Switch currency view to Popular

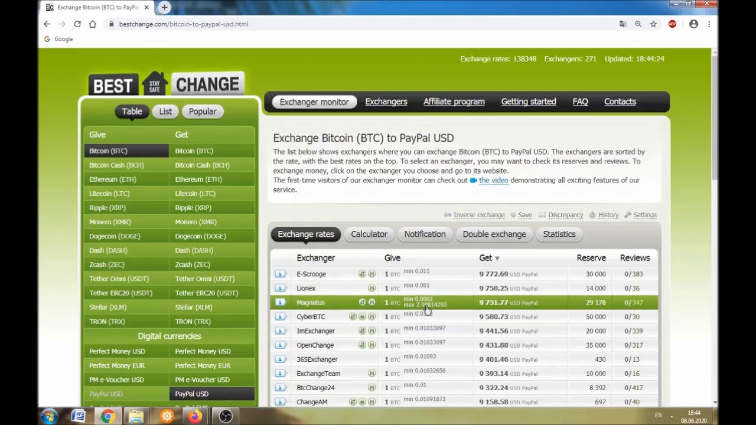pyautogui.click(x=203, y=112)
